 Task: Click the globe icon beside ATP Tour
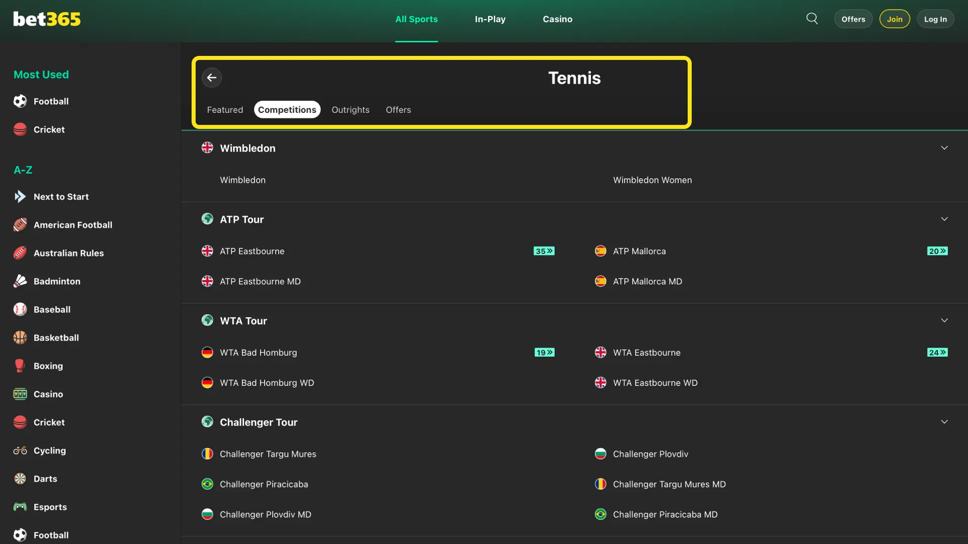[207, 219]
